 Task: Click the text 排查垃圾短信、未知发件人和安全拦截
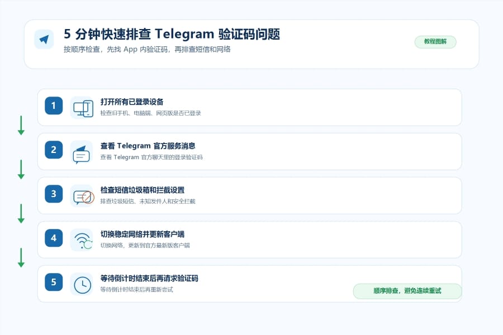[148, 202]
